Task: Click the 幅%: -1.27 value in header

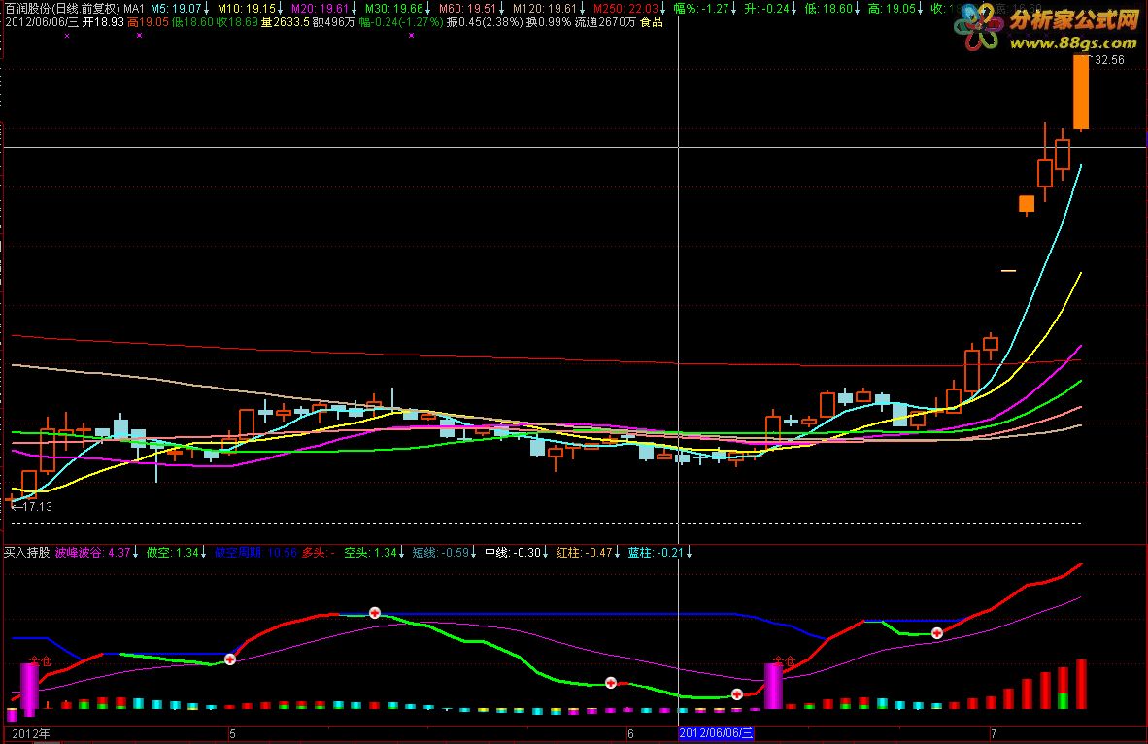Action: click(x=701, y=8)
